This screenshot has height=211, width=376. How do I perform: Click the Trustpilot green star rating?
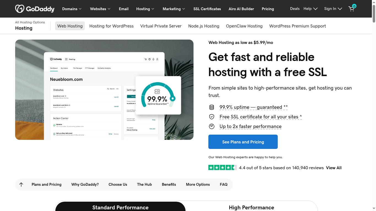[x=222, y=168]
